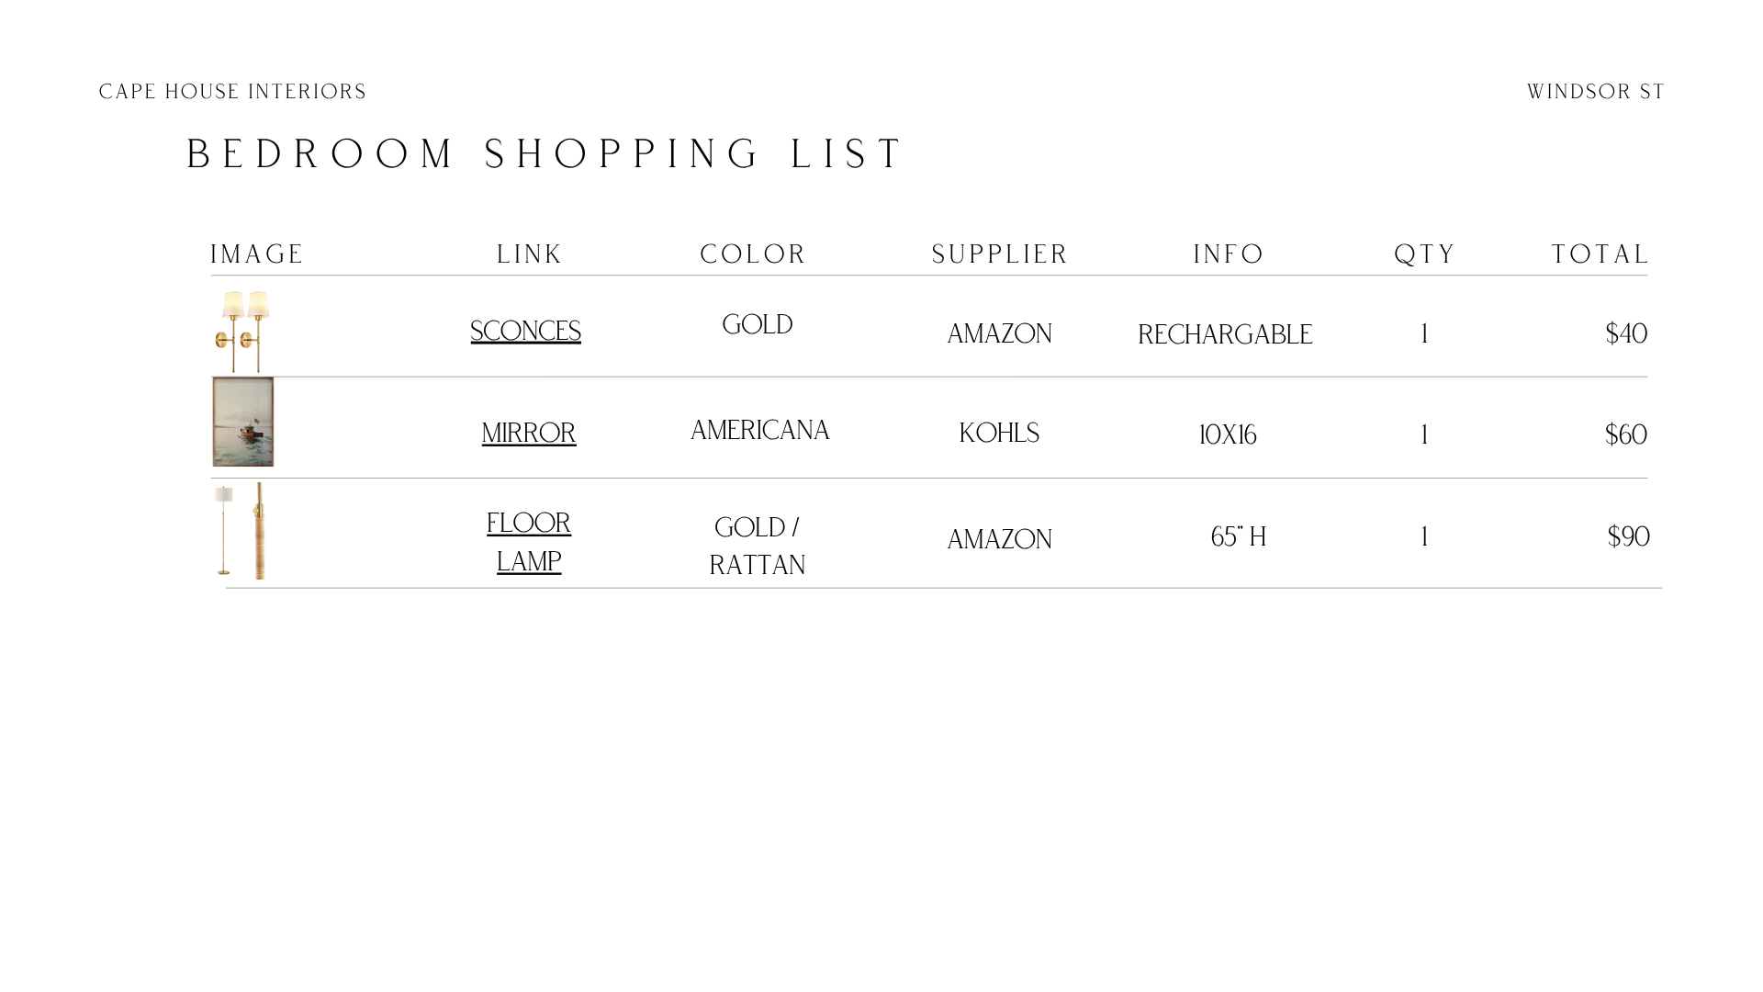Select the floor lamp product image

[241, 531]
